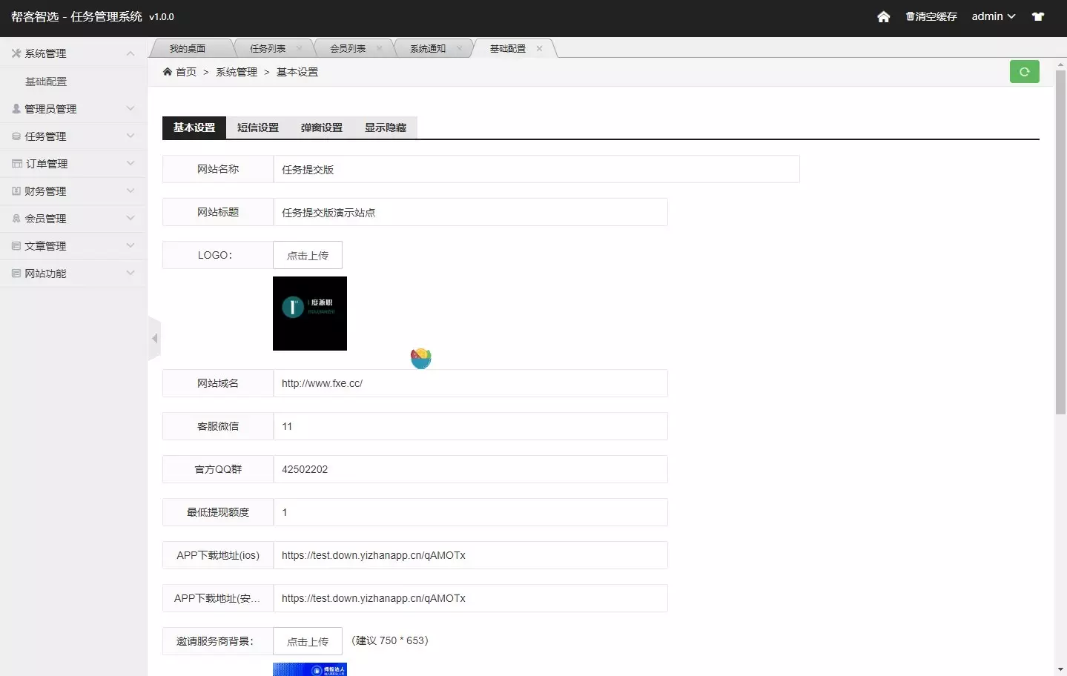Image resolution: width=1067 pixels, height=676 pixels.
Task: Click the 网站功能 list icon
Action: point(16,274)
